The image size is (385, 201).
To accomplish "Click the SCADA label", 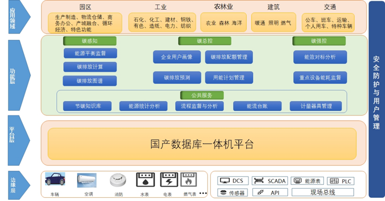I will click(277, 181).
